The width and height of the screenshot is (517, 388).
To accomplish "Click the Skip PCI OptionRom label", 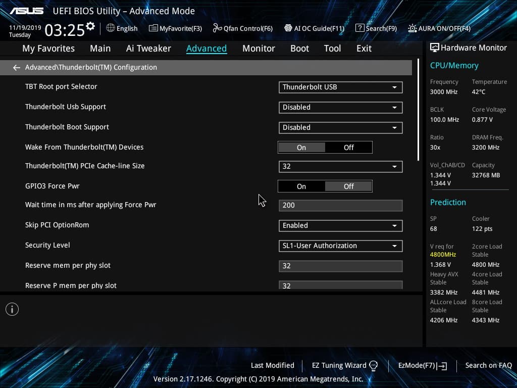I will click(57, 225).
